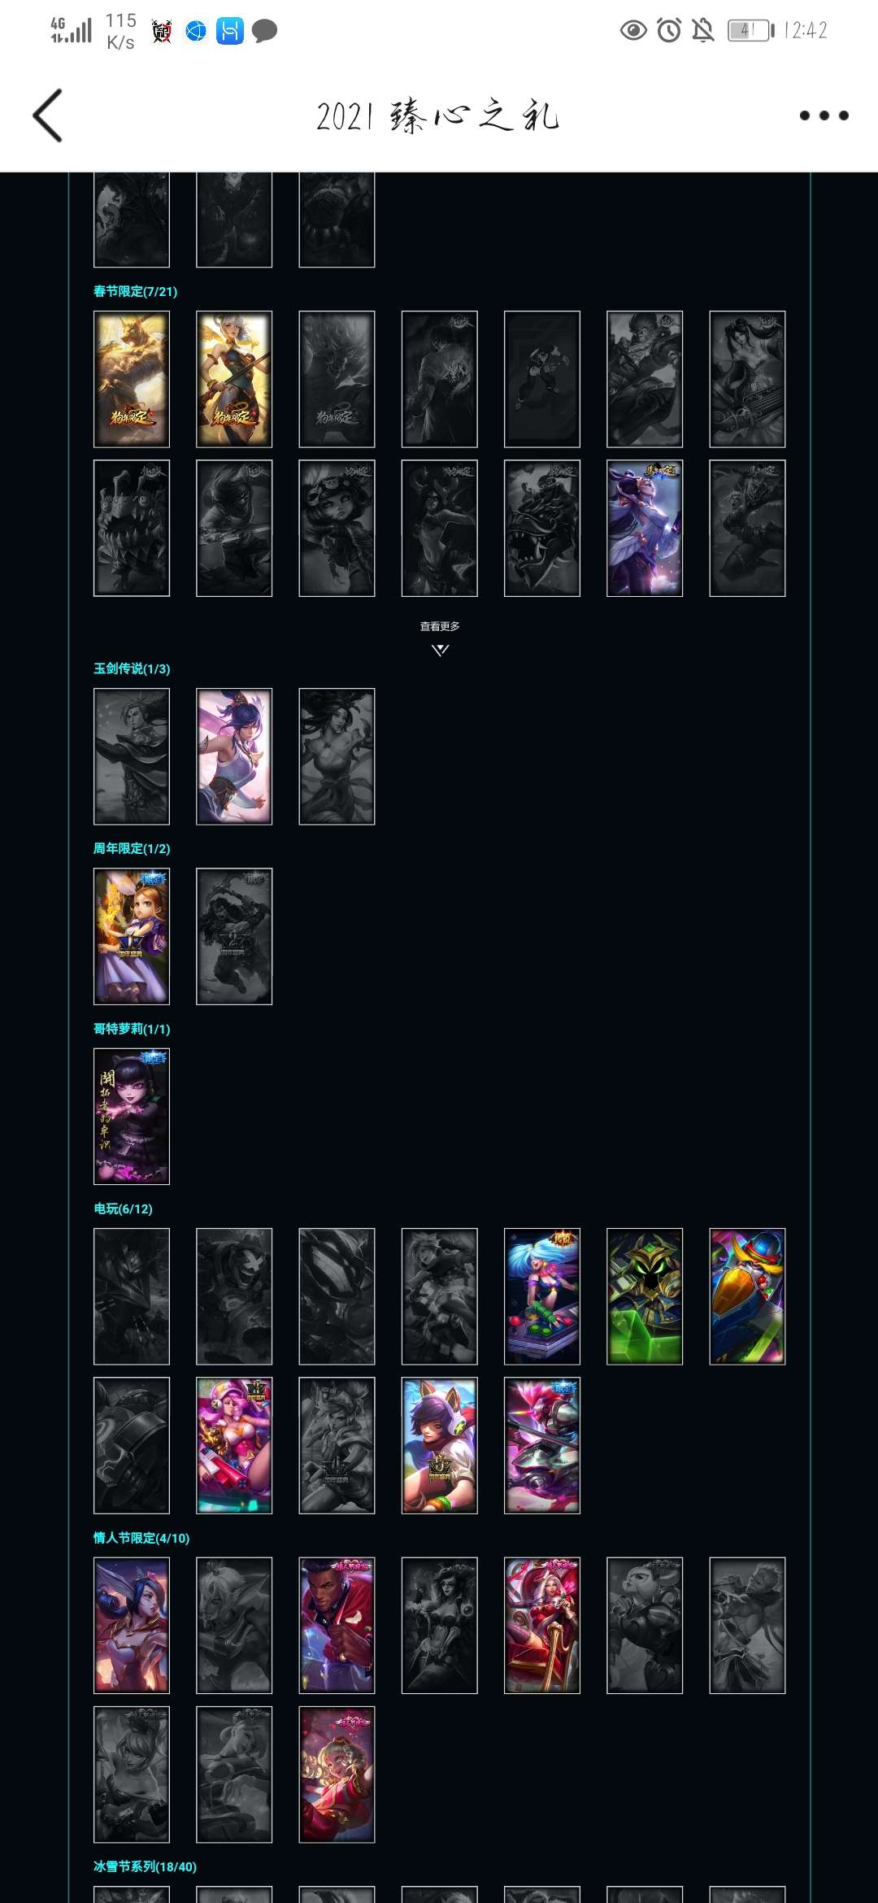Tap the 春节限定(7/21) section heading
This screenshot has height=1903, width=878.
tap(135, 291)
